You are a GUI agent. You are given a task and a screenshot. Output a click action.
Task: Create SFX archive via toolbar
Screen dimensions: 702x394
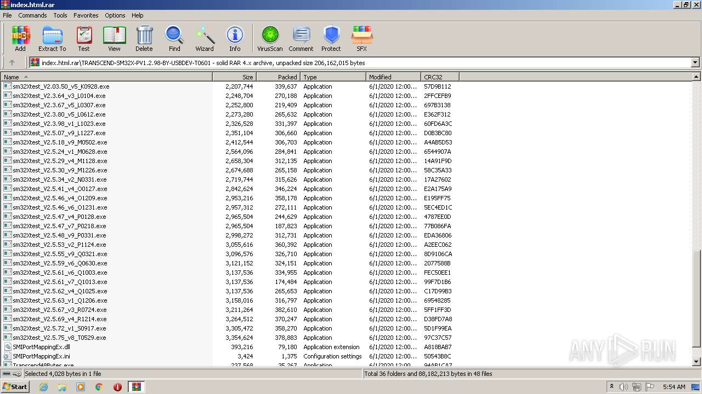coord(362,39)
